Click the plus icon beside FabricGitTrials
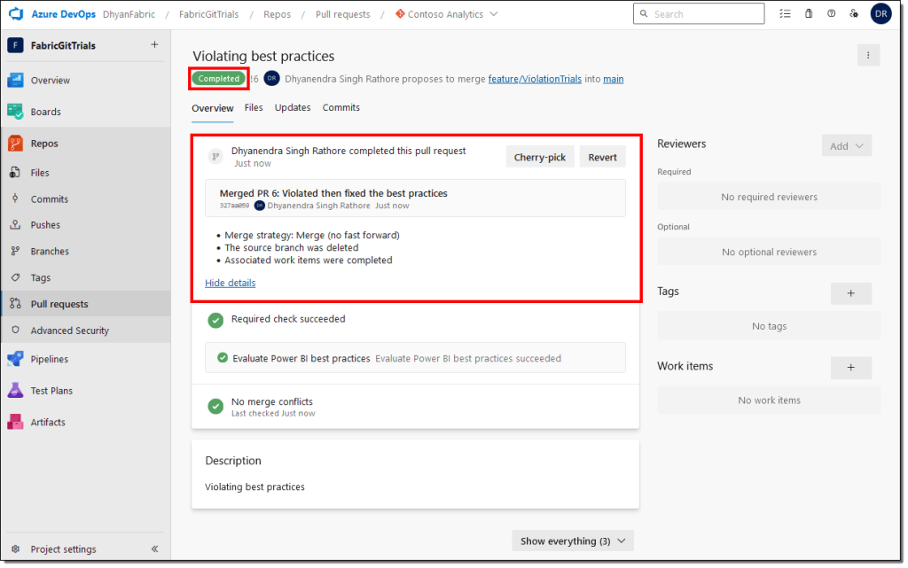 [x=154, y=45]
